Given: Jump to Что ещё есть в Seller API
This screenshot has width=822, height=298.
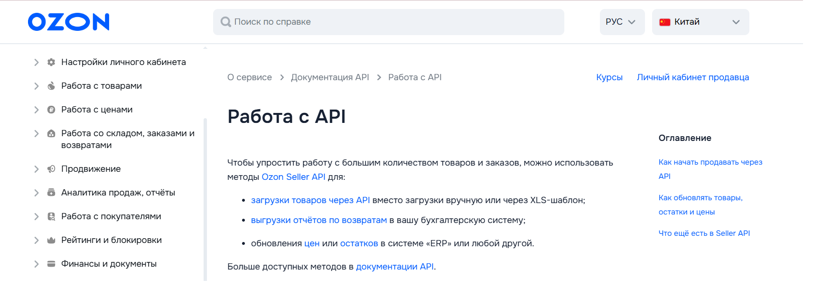Looking at the screenshot, I should 704,233.
